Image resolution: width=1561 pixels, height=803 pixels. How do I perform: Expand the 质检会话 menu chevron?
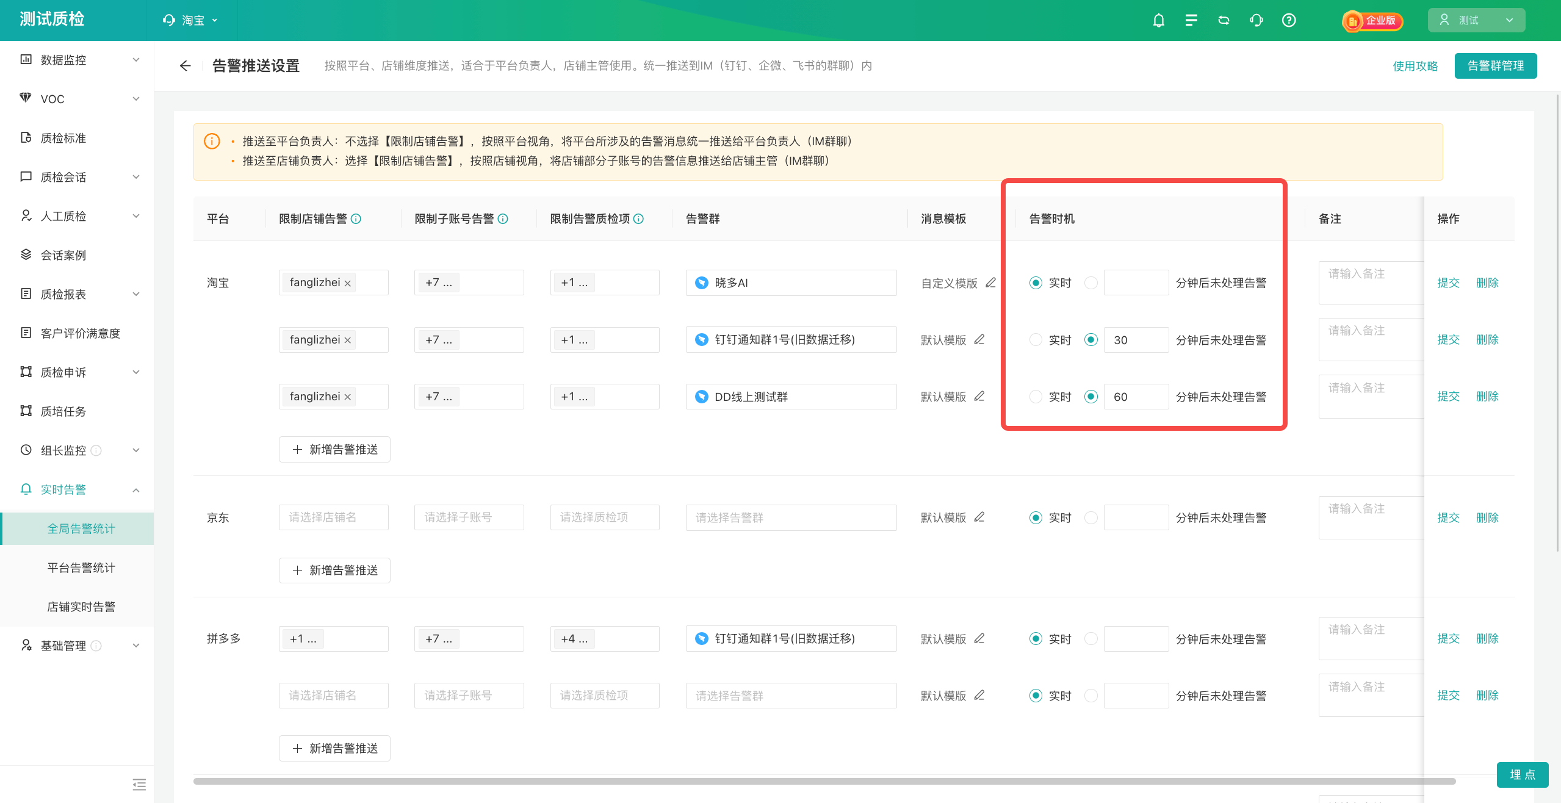point(136,177)
